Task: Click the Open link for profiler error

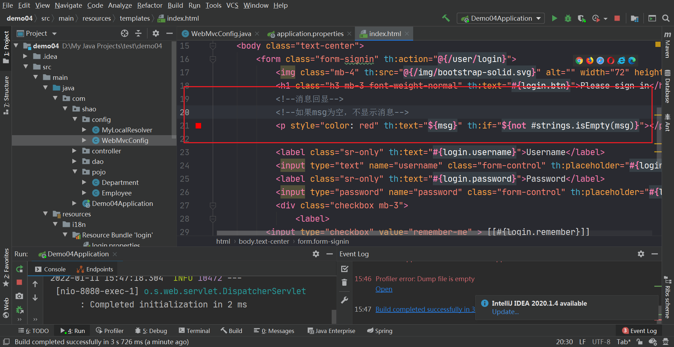Action: tap(384, 289)
